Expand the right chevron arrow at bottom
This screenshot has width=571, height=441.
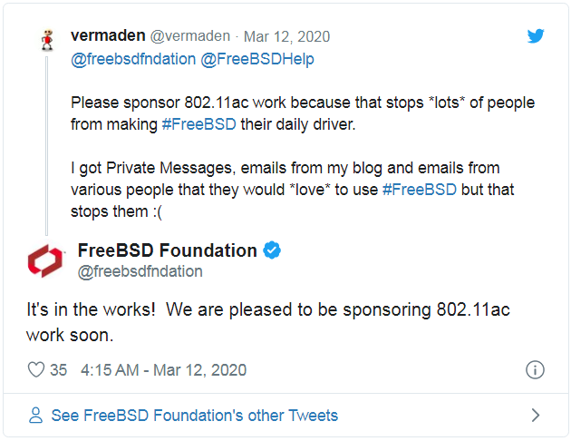[535, 415]
